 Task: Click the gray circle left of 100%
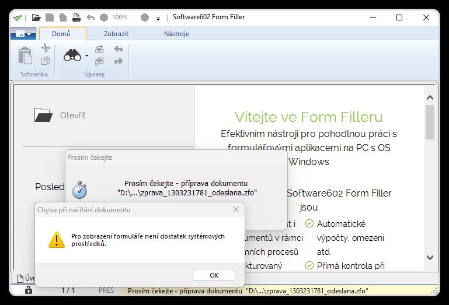click(104, 17)
